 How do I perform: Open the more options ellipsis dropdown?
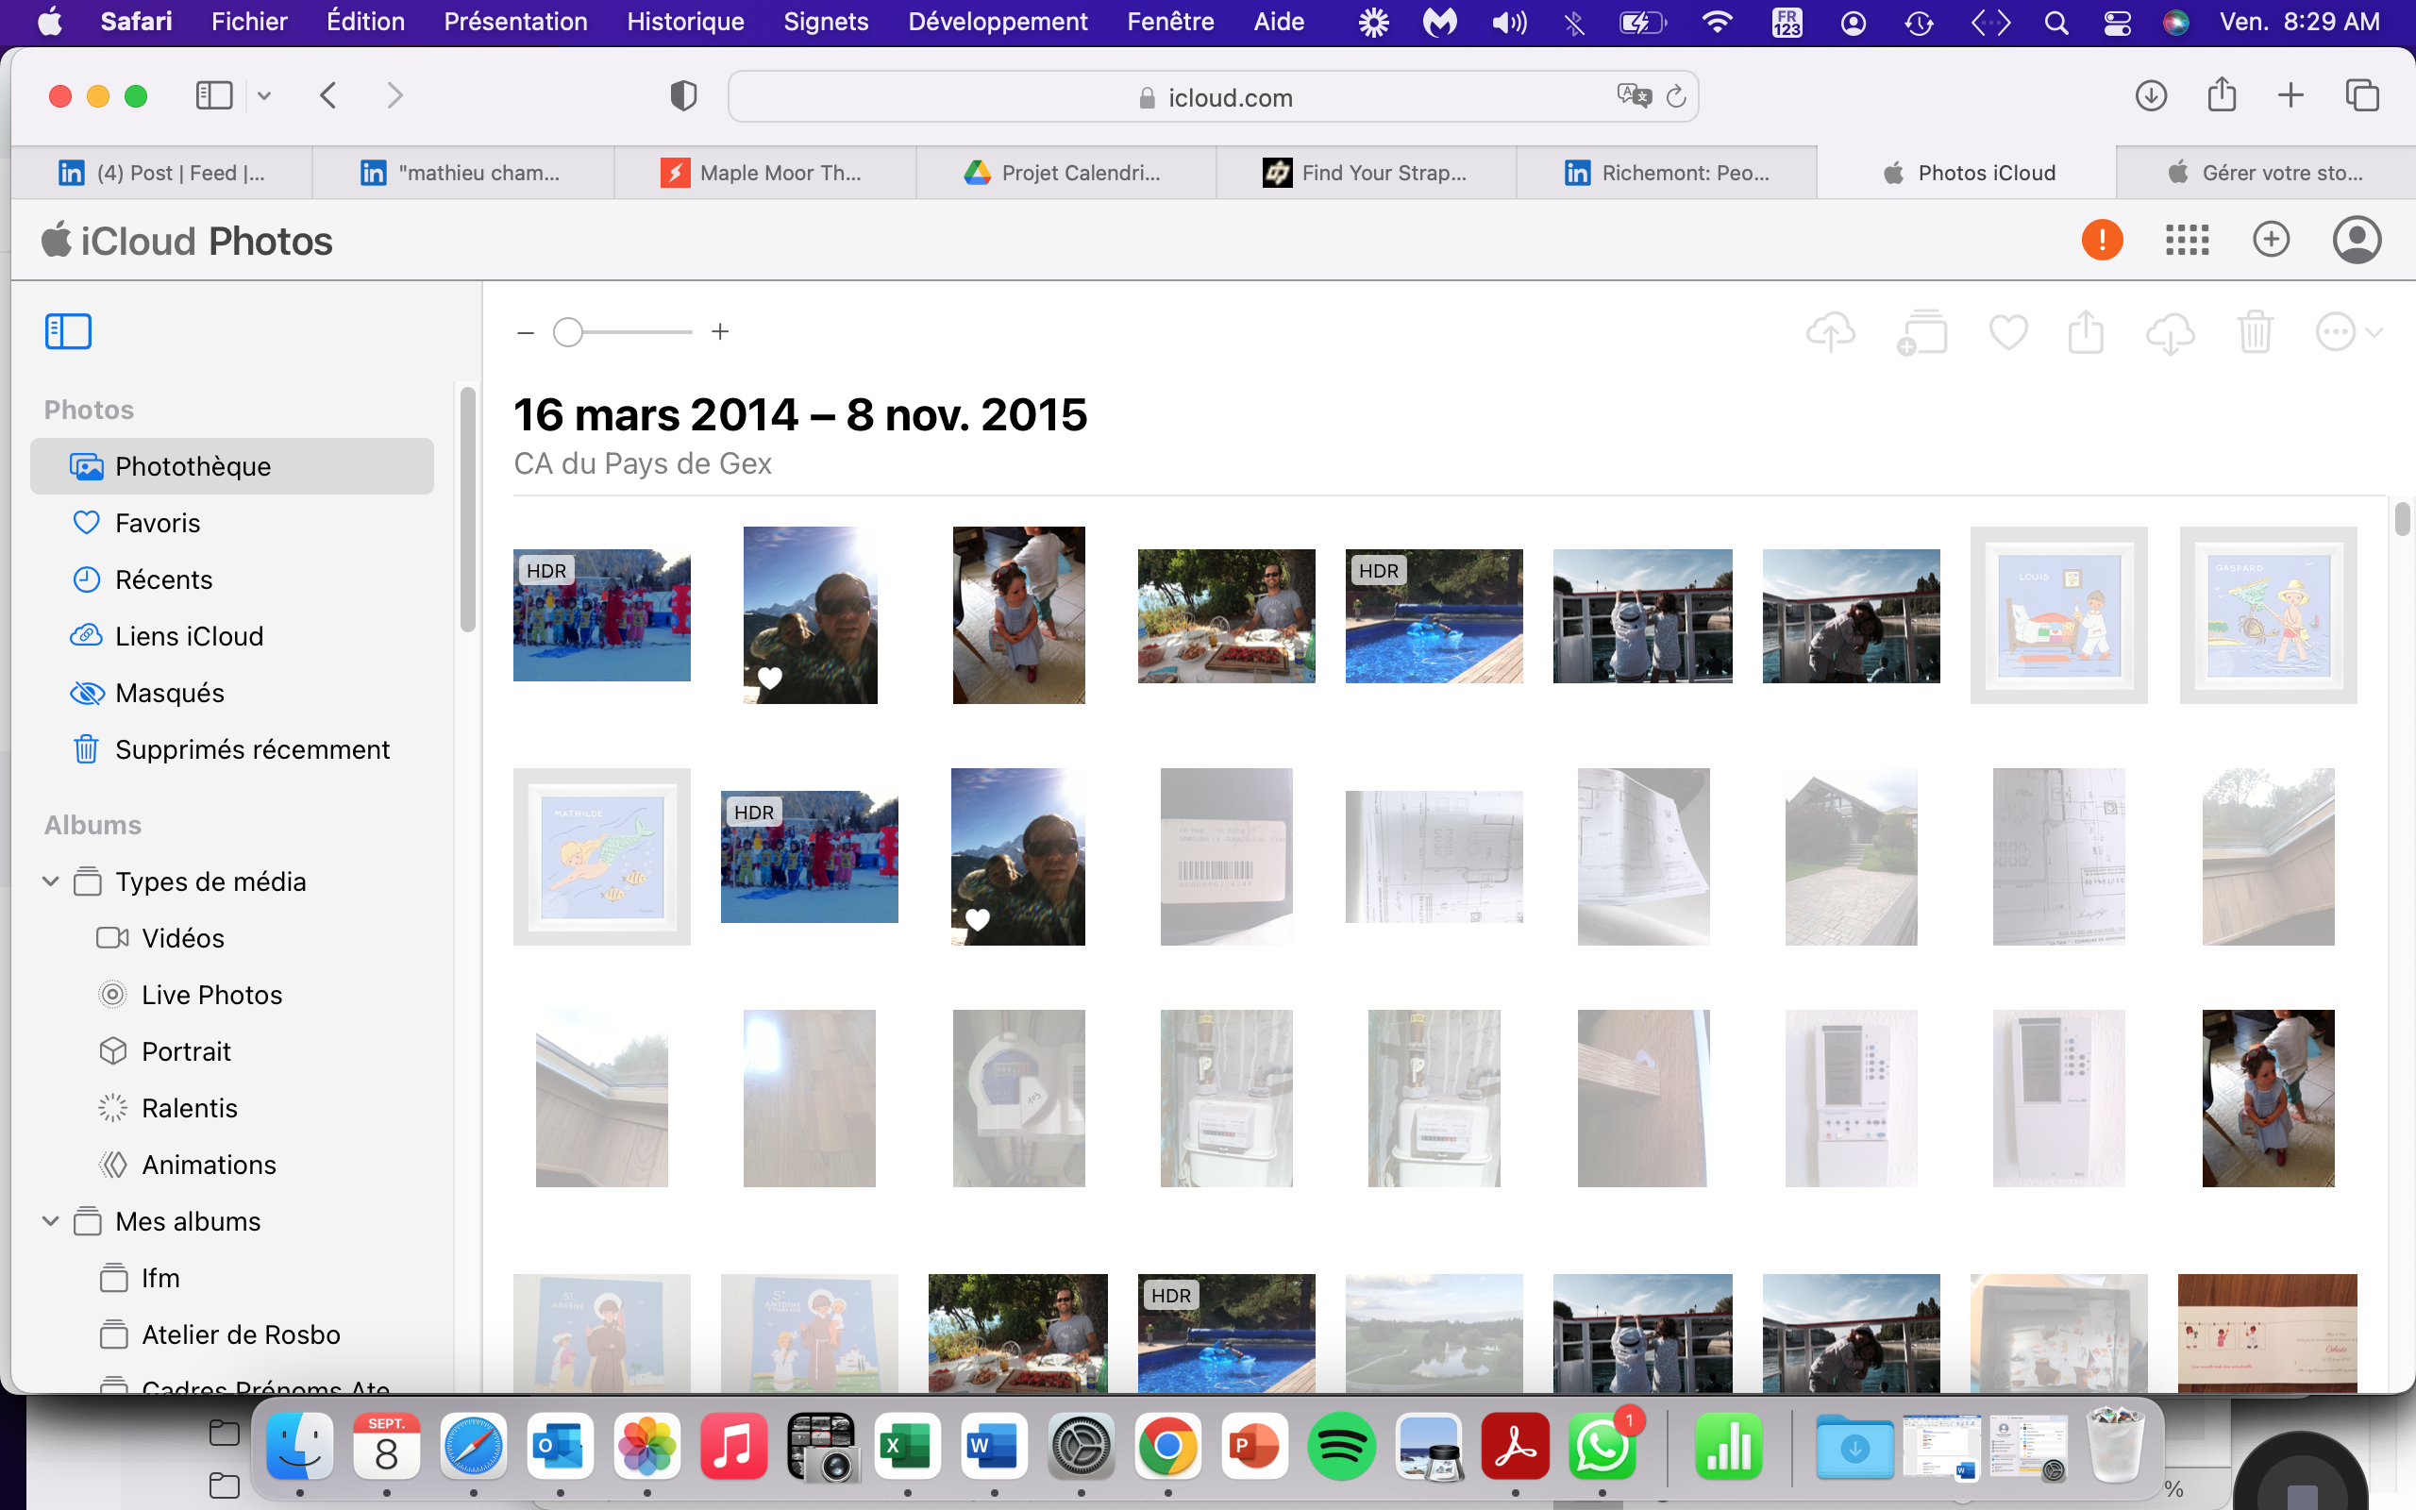(2347, 332)
